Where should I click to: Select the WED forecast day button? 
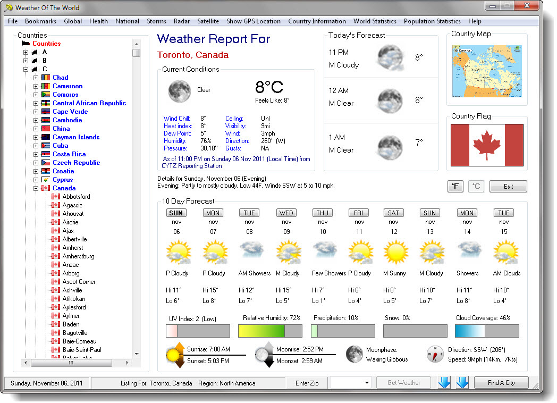tap(286, 213)
